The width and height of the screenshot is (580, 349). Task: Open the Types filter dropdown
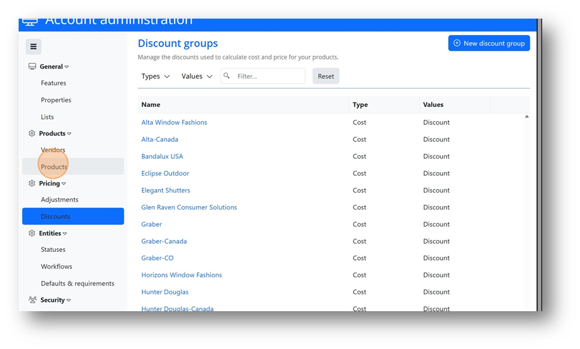[x=155, y=76]
